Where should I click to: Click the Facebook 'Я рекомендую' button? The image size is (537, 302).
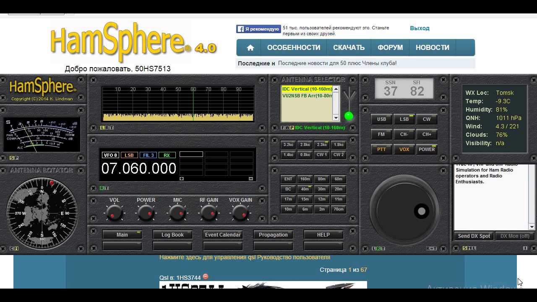pyautogui.click(x=258, y=29)
